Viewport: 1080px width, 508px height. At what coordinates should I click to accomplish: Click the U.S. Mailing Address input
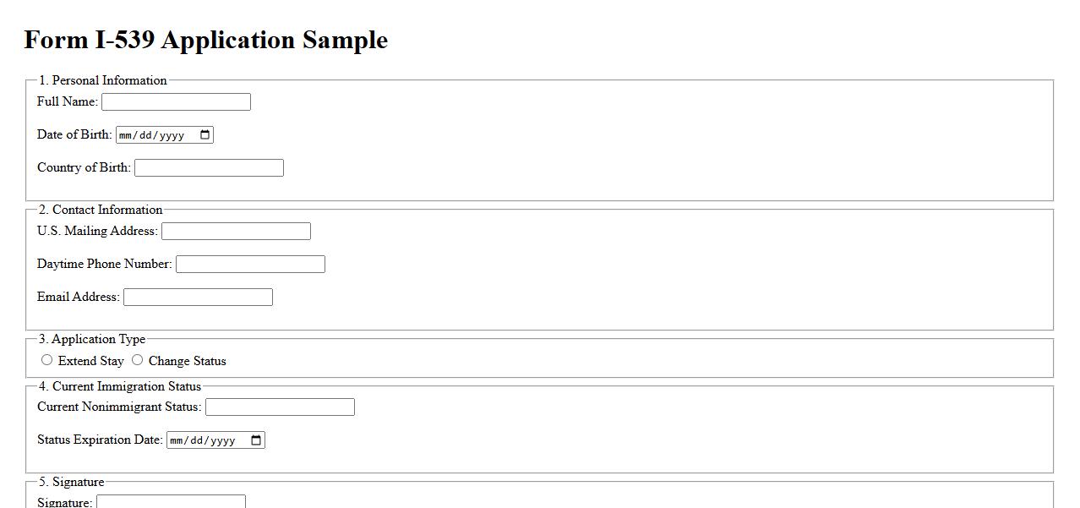pos(236,232)
